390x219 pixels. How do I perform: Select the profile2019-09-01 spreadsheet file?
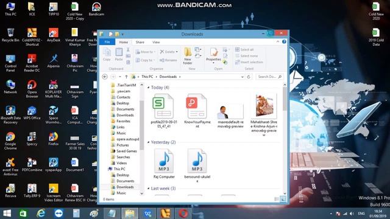click(164, 111)
